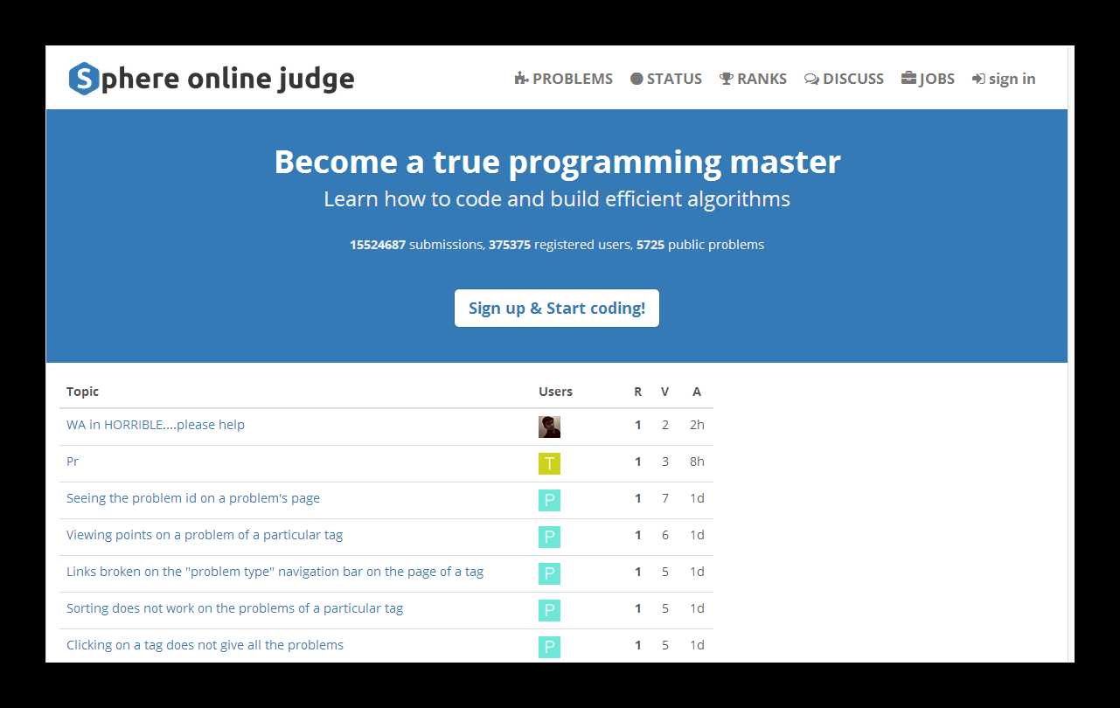
Task: Click the Users column header
Action: [x=555, y=392]
